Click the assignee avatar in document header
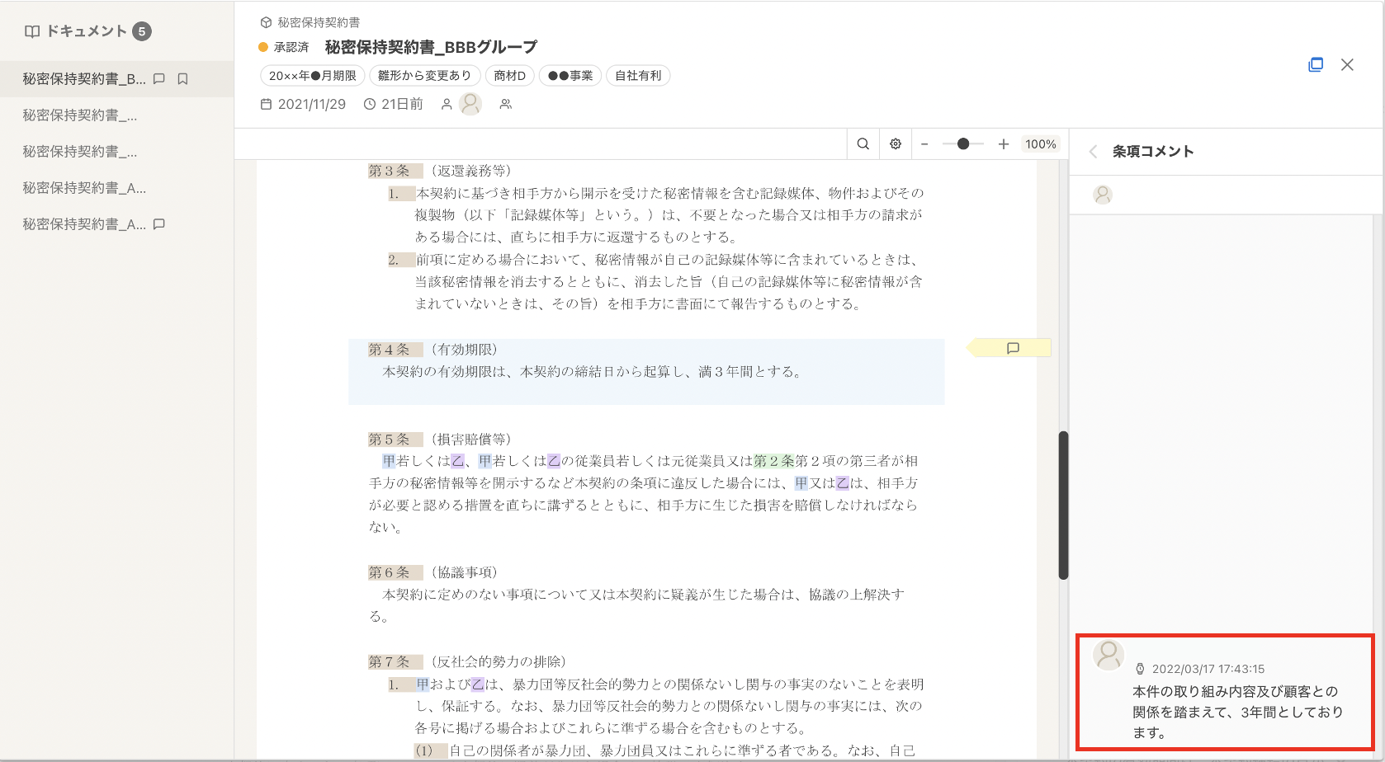This screenshot has height=762, width=1385. (x=470, y=104)
